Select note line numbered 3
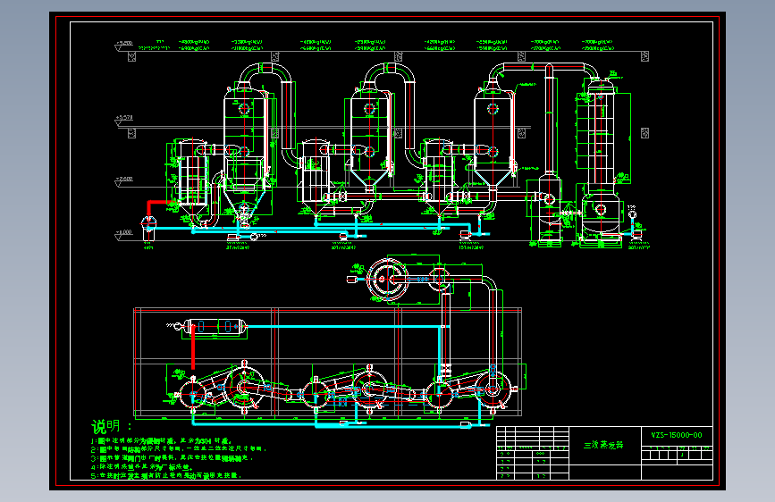 (172, 458)
